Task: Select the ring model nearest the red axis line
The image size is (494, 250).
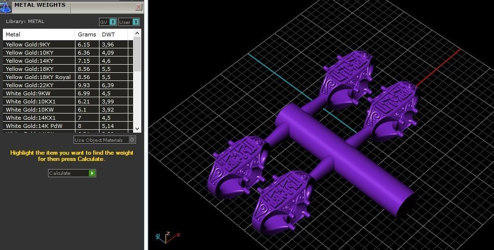Action: (391, 111)
